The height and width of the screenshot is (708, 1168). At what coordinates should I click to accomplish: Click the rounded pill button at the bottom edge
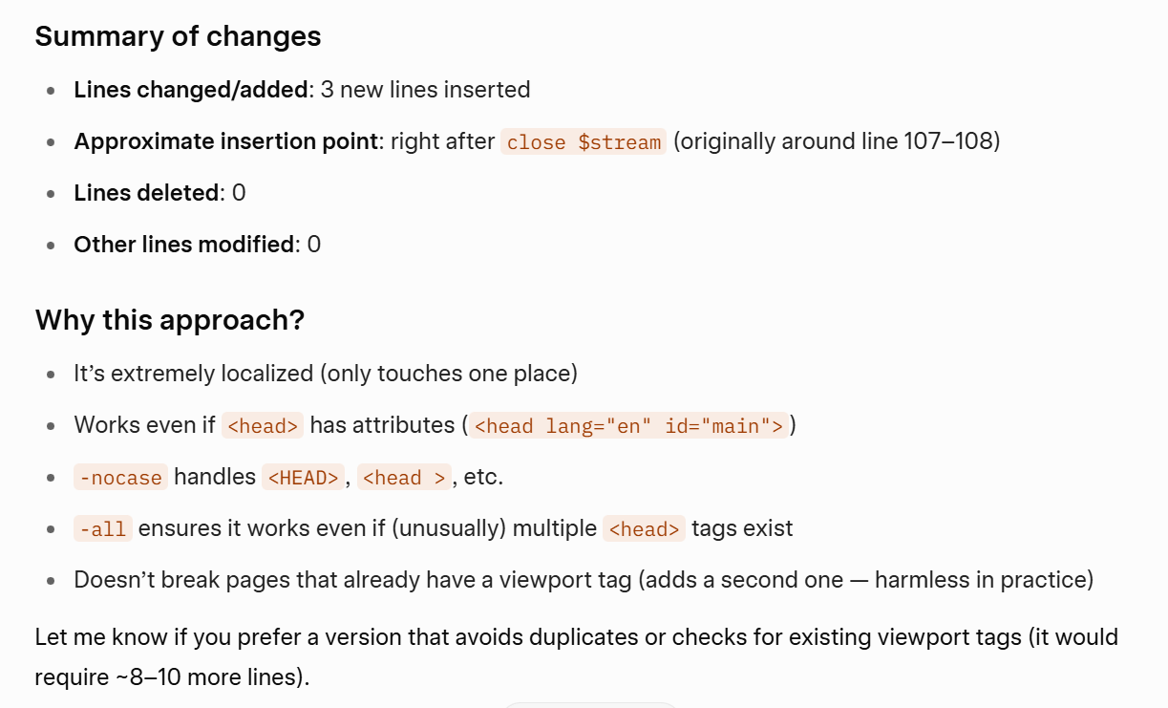click(x=589, y=705)
